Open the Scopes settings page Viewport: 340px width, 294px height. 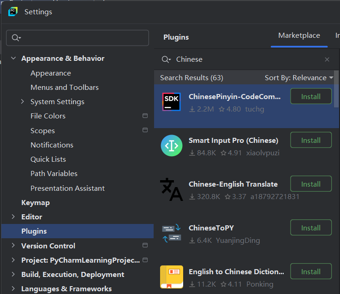click(43, 131)
